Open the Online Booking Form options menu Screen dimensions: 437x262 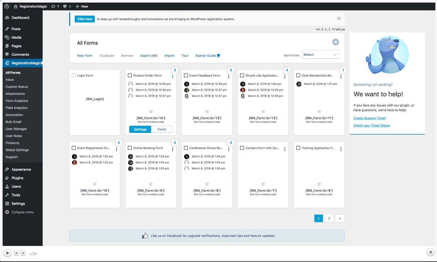click(173, 149)
